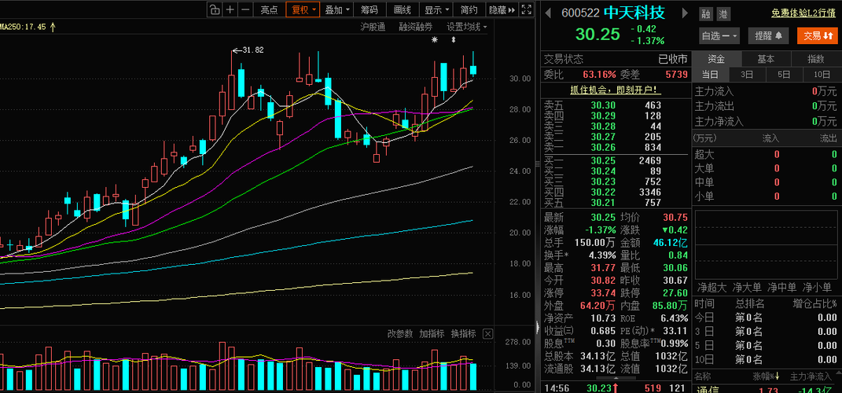Click the 跌停 27.60 limit-down value
Image resolution: width=842 pixels, height=393 pixels.
pyautogui.click(x=675, y=293)
